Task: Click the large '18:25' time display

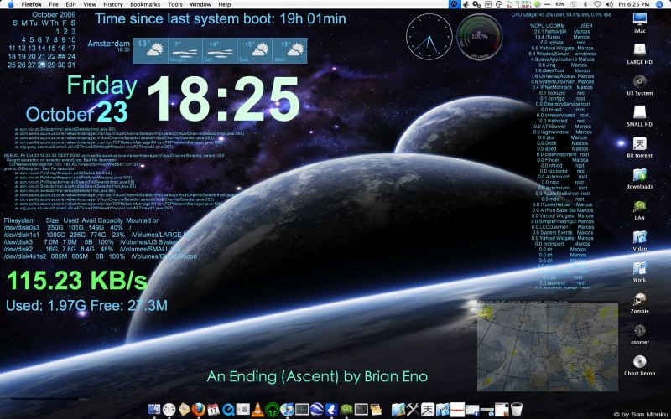Action: click(223, 100)
